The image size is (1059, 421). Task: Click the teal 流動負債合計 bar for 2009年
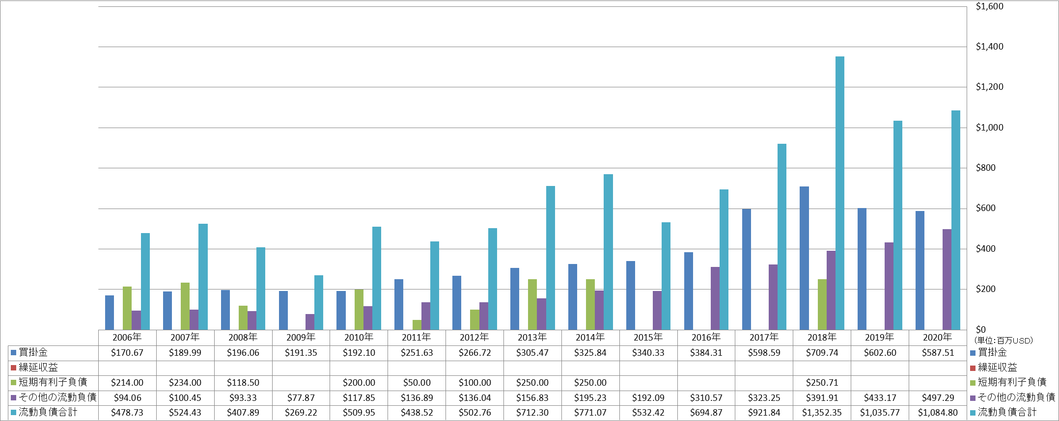tap(319, 302)
